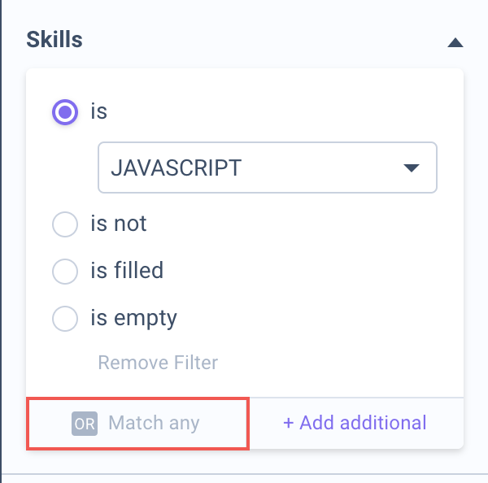
Task: Click the caret arrow in the JAVASCRIPT field
Action: coord(411,168)
